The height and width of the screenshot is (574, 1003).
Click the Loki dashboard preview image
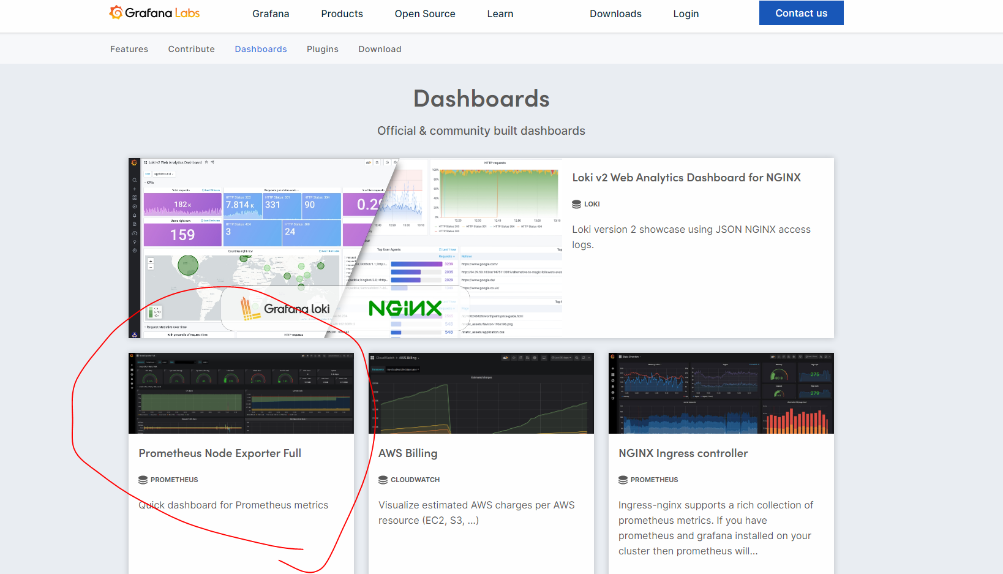[345, 248]
